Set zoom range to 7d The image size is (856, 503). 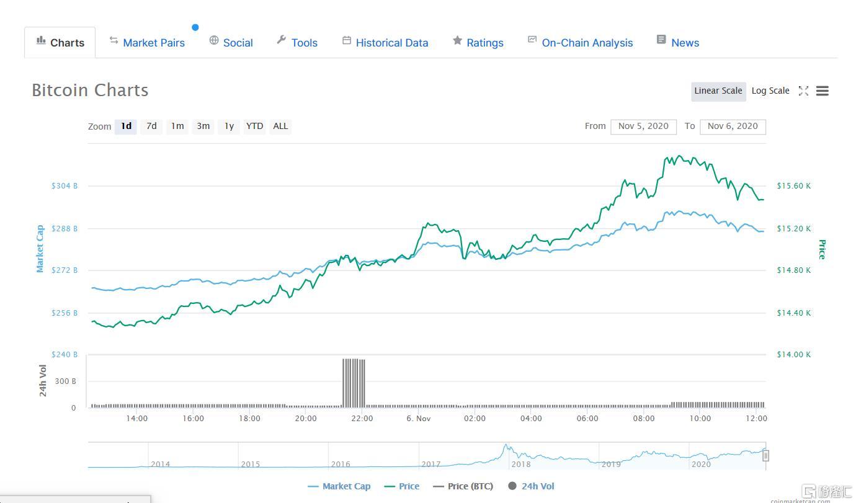151,127
